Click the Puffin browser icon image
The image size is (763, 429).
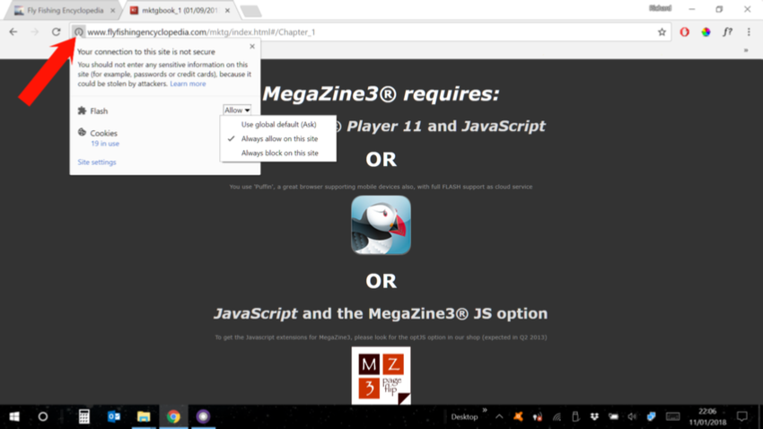(381, 224)
